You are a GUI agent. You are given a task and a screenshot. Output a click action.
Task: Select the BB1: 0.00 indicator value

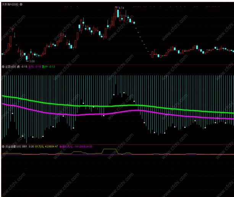pos(28,146)
